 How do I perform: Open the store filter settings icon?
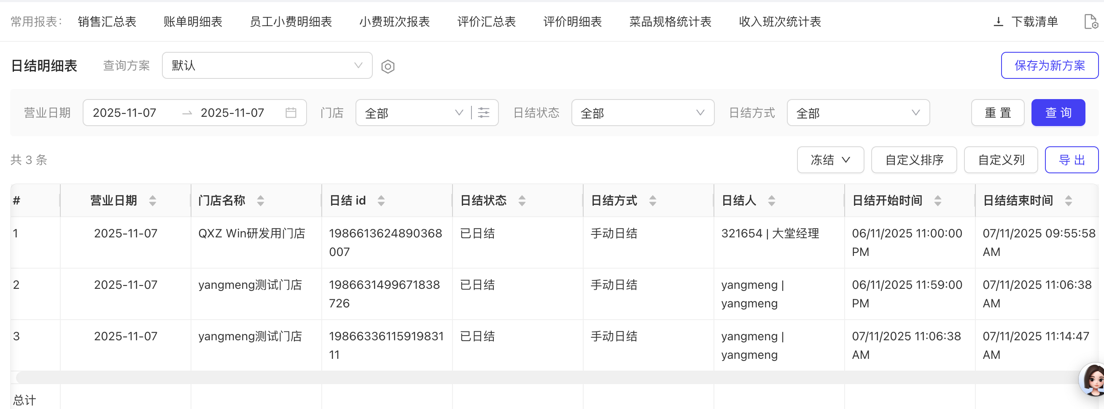483,113
